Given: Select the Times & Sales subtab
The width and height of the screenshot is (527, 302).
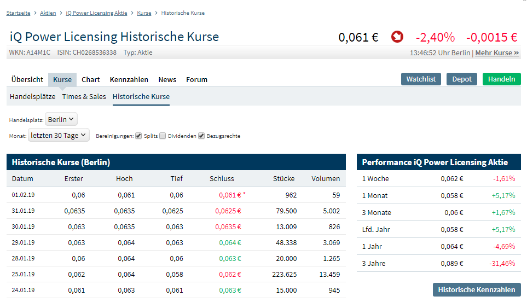Looking at the screenshot, I should tap(84, 96).
